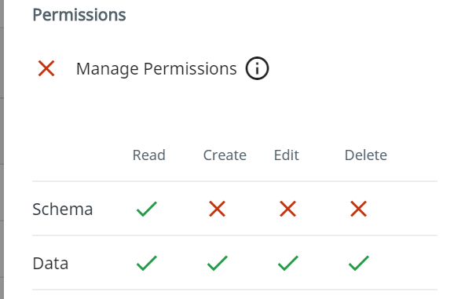The width and height of the screenshot is (465, 299).
Task: Click the Permissions section heading
Action: (79, 15)
